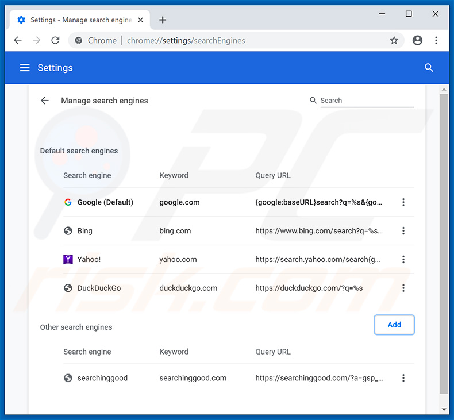
Task: Click the DuckDuckGo globe icon
Action: (68, 288)
